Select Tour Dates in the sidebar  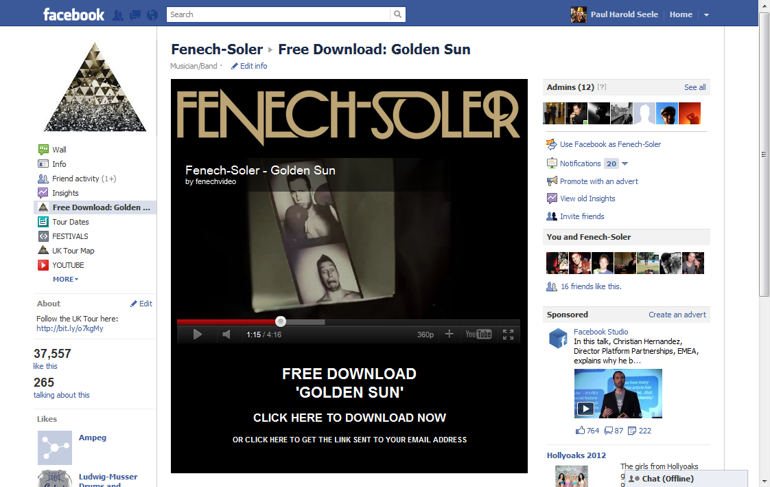(x=70, y=222)
